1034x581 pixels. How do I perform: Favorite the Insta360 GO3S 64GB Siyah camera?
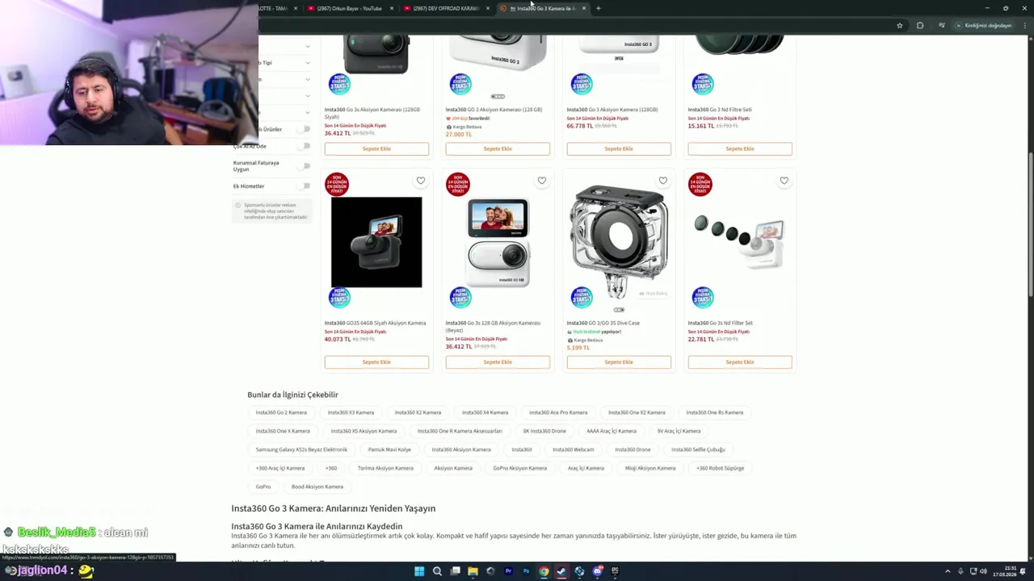pos(421,181)
